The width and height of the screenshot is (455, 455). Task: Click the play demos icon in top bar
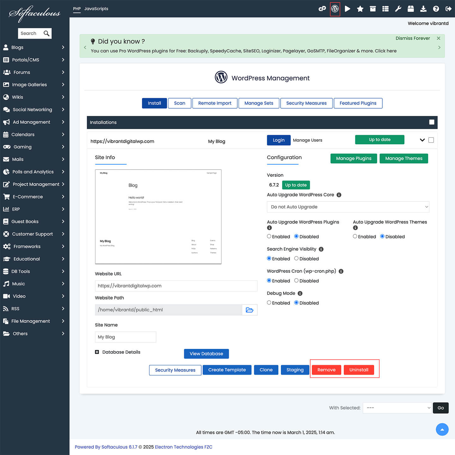[x=348, y=9]
